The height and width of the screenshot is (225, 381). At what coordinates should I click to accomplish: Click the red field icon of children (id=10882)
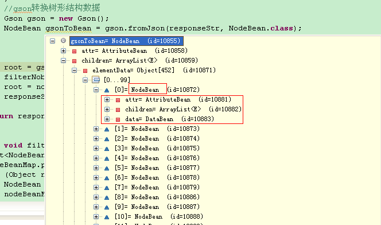[118, 110]
